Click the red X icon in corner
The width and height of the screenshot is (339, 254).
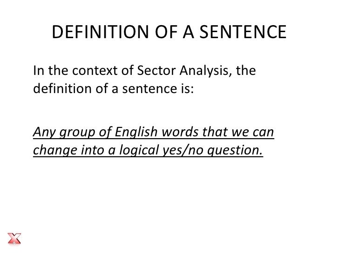(14, 239)
